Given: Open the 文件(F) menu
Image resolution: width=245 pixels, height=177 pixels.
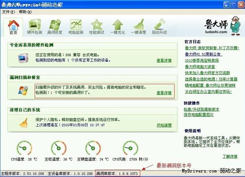Looking at the screenshot, I should coord(8,12).
